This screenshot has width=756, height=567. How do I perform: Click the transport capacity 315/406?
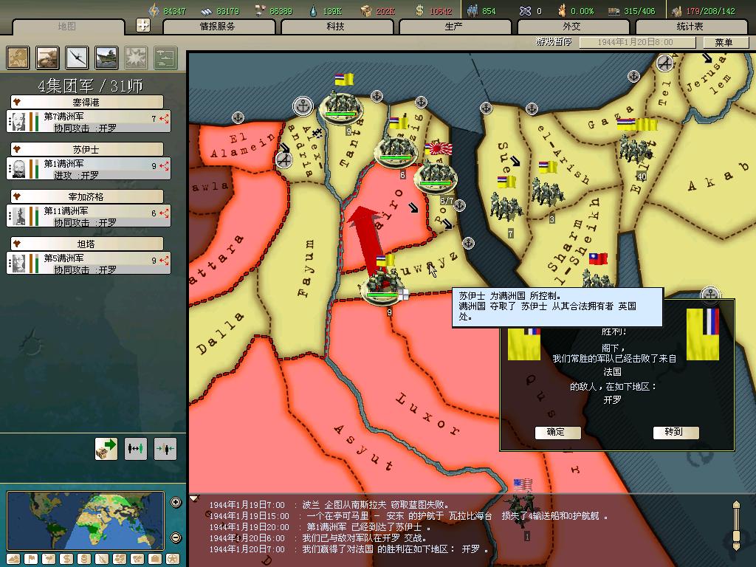pos(639,10)
